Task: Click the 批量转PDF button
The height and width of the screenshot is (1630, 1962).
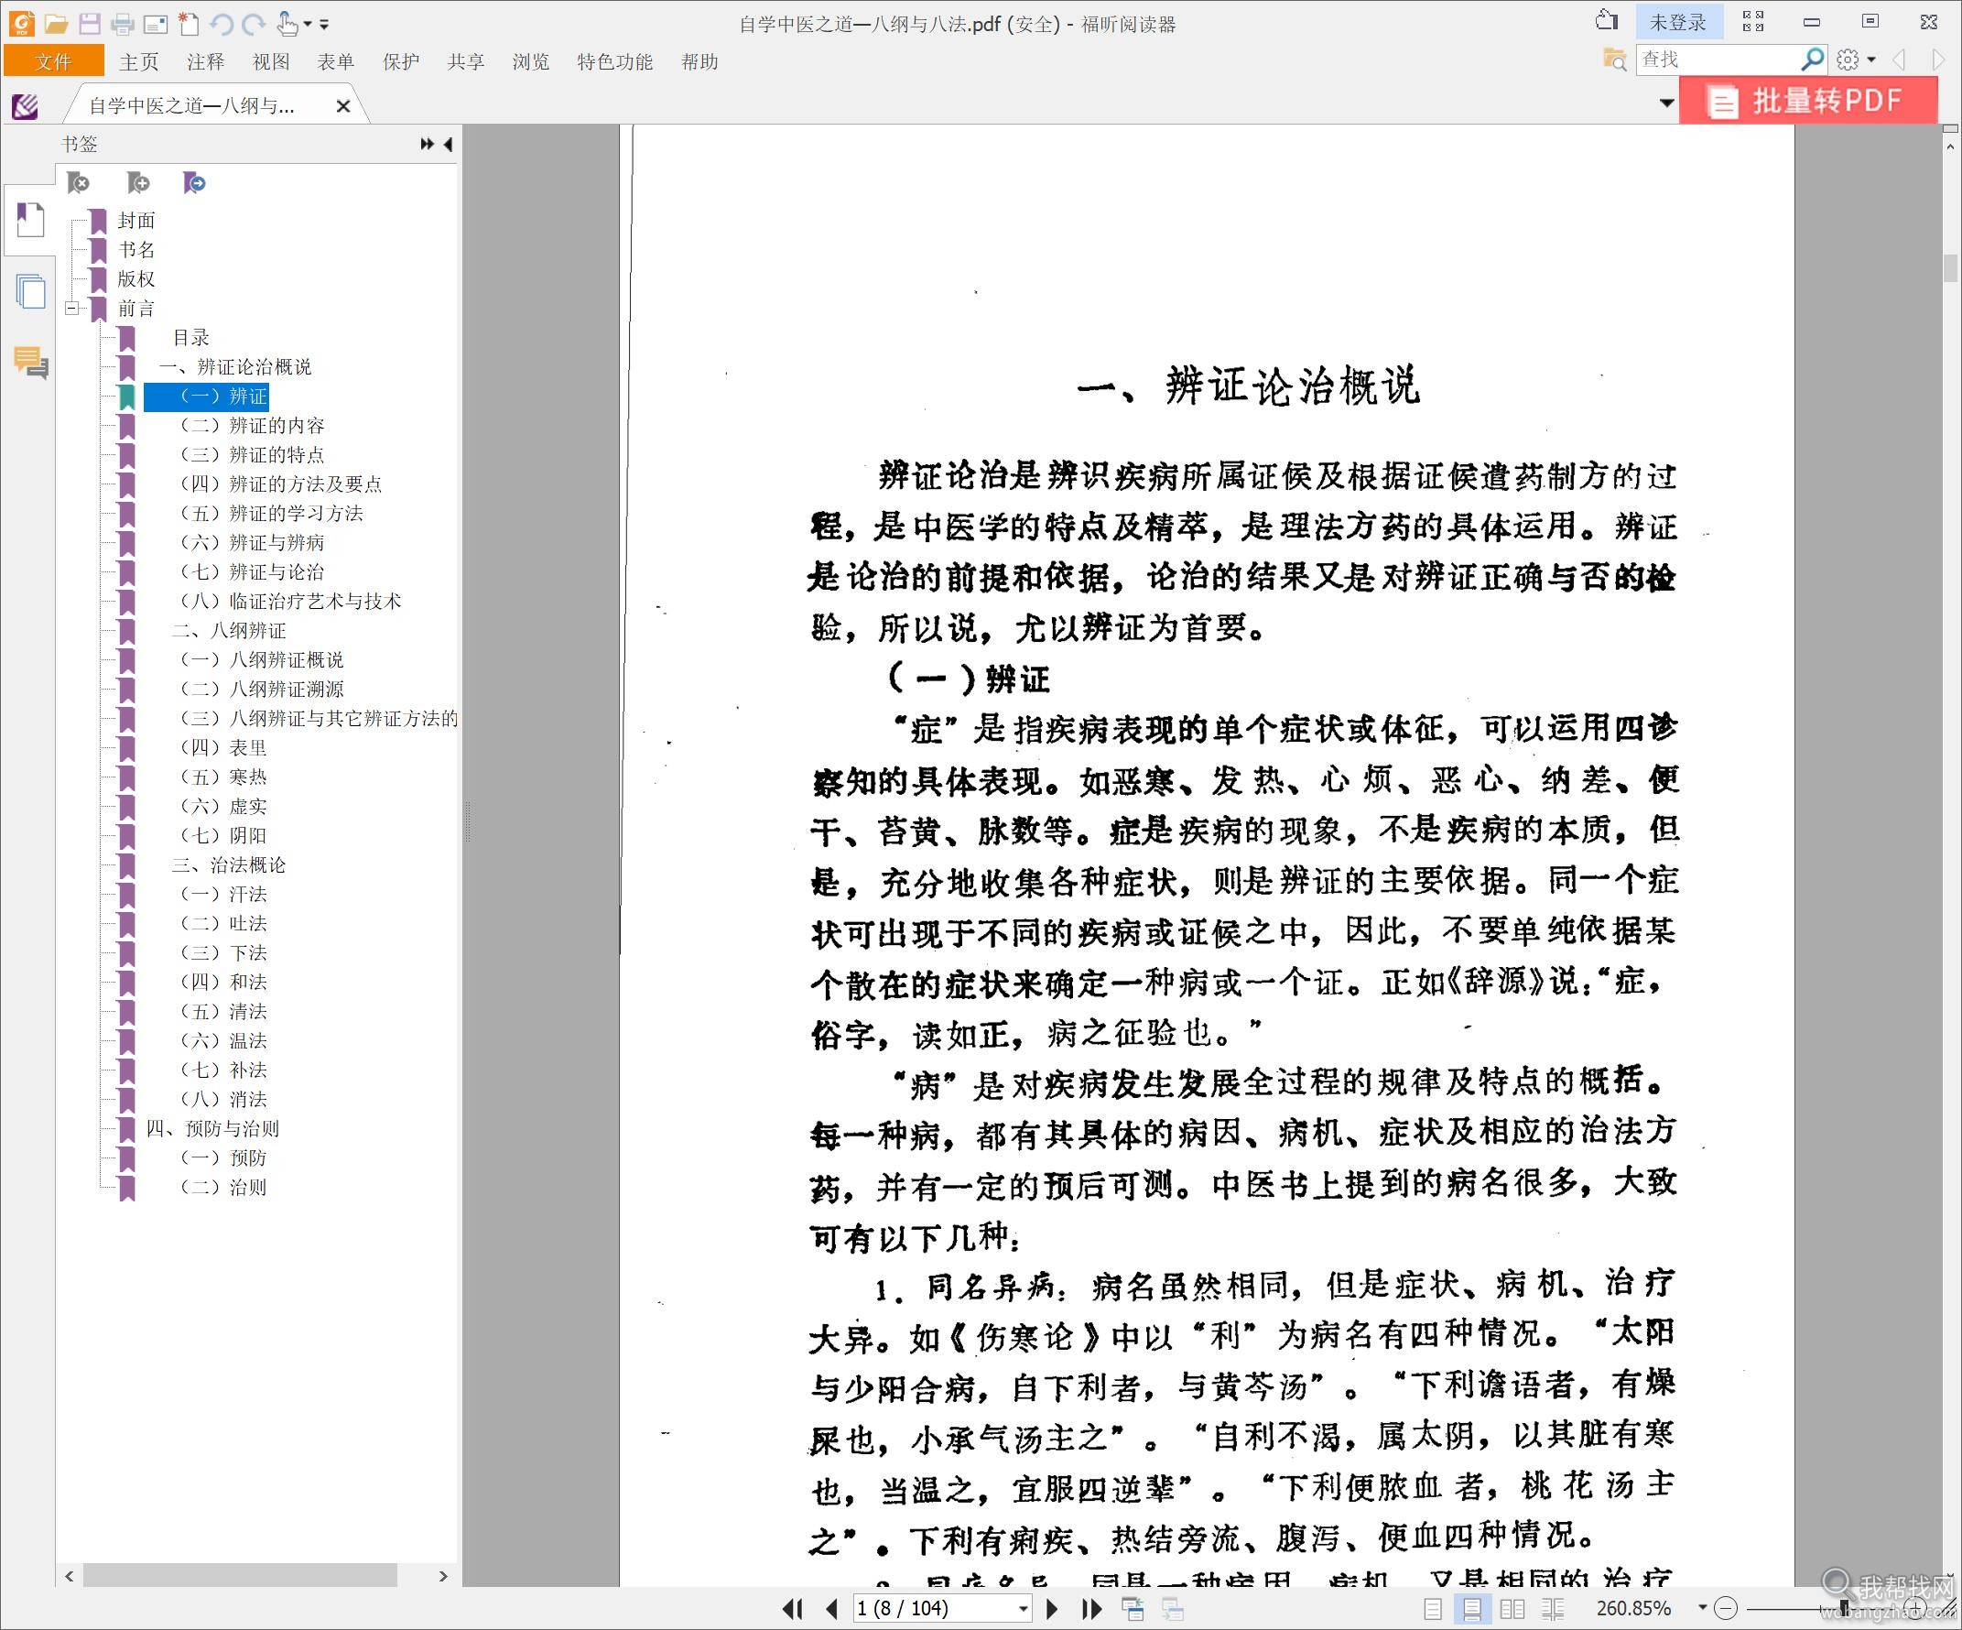Action: [x=1807, y=100]
